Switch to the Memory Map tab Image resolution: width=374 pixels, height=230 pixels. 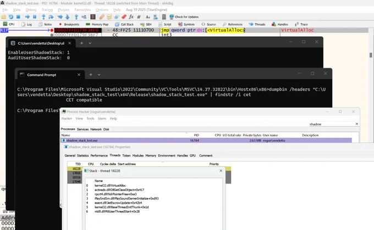coord(97,24)
